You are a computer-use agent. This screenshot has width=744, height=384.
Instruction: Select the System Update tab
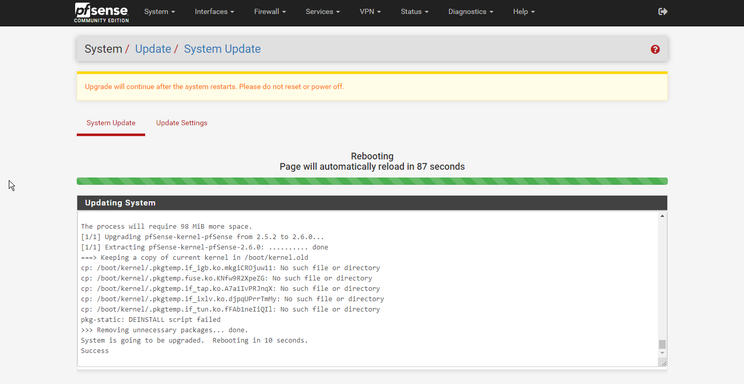(111, 123)
